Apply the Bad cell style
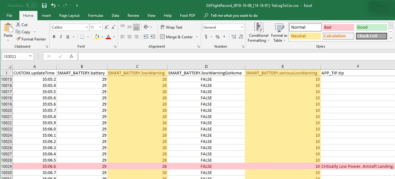Viewport: 395px width, 179px height. click(x=339, y=27)
